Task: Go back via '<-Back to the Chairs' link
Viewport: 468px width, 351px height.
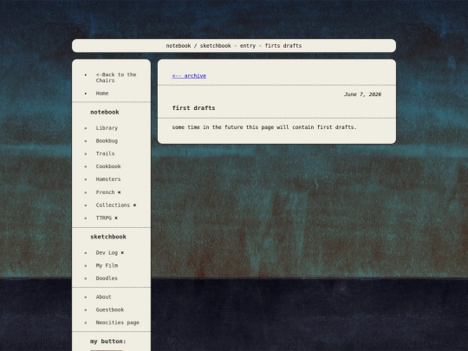Action: click(x=116, y=78)
